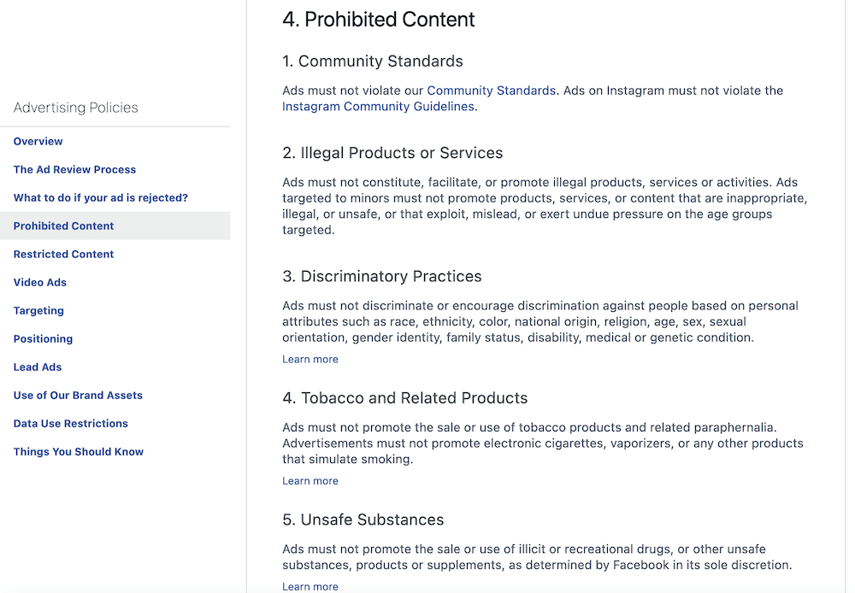855x593 pixels.
Task: View the Positioning policy
Action: [x=43, y=338]
